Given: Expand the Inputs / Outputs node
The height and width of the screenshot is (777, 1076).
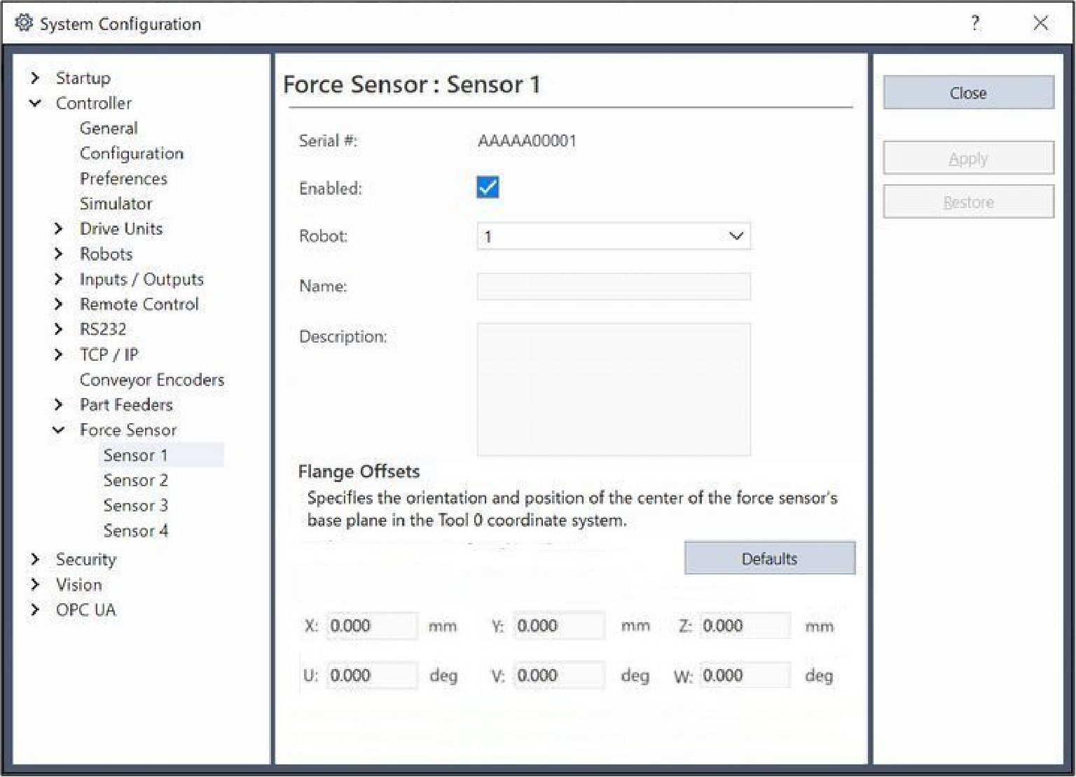Looking at the screenshot, I should [x=59, y=279].
